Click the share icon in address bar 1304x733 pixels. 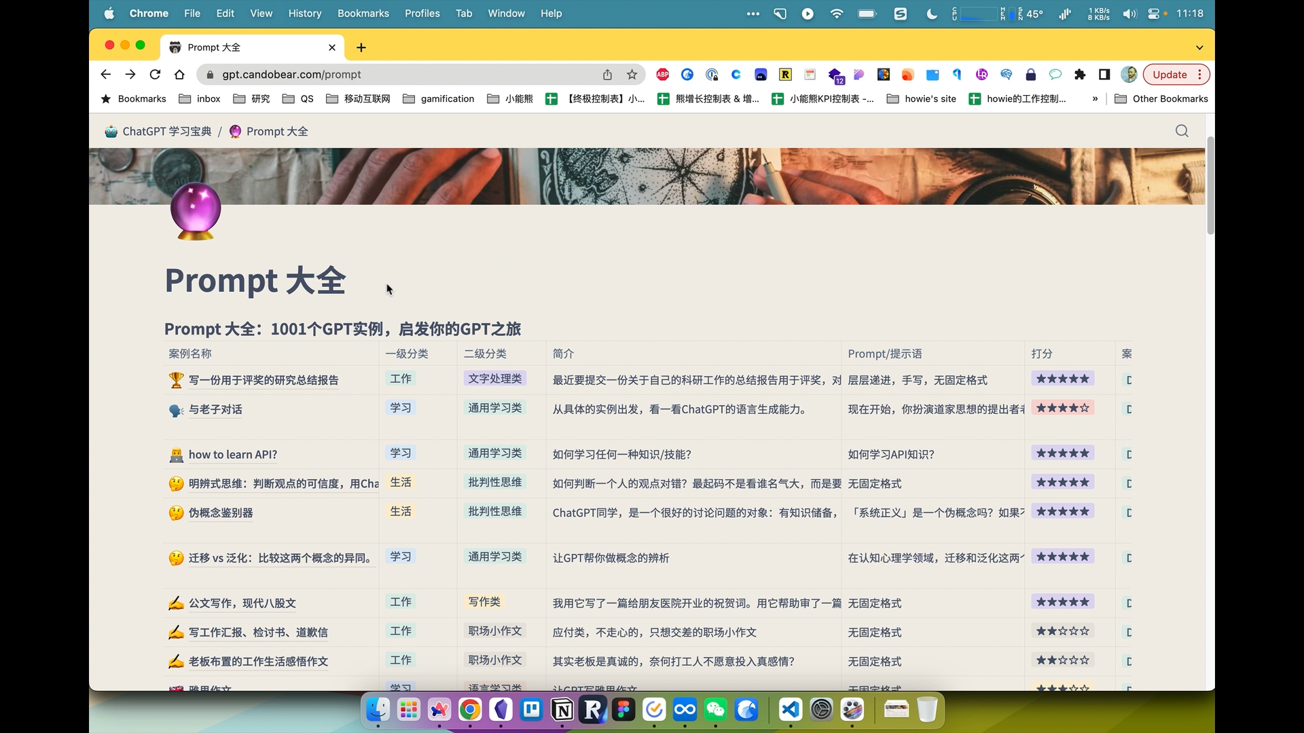(607, 75)
